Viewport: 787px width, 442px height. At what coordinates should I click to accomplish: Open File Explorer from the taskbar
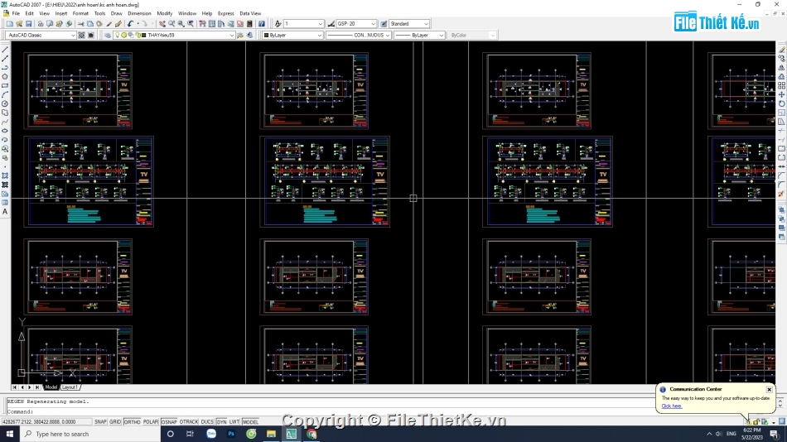(x=271, y=434)
